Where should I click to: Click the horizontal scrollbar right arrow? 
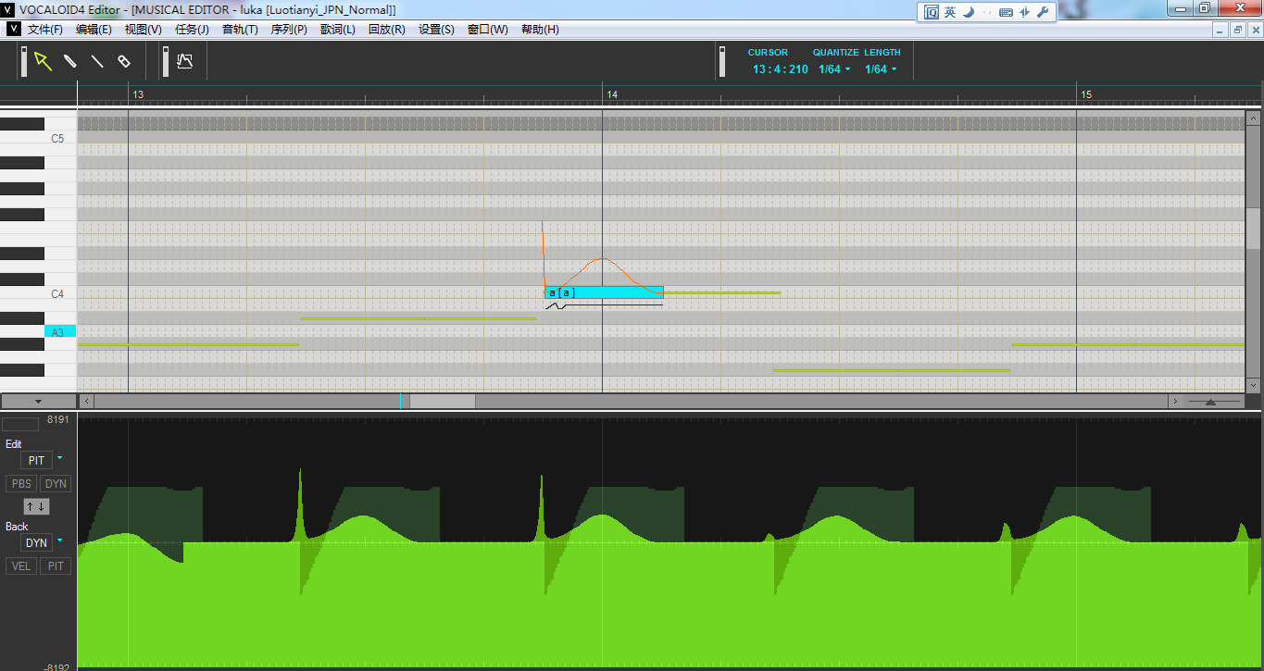[x=1175, y=402]
